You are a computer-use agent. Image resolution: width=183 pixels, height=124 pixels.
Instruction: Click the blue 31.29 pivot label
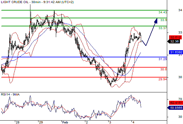tap(163, 59)
